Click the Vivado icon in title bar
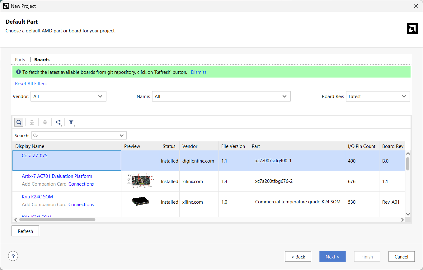 point(6,6)
